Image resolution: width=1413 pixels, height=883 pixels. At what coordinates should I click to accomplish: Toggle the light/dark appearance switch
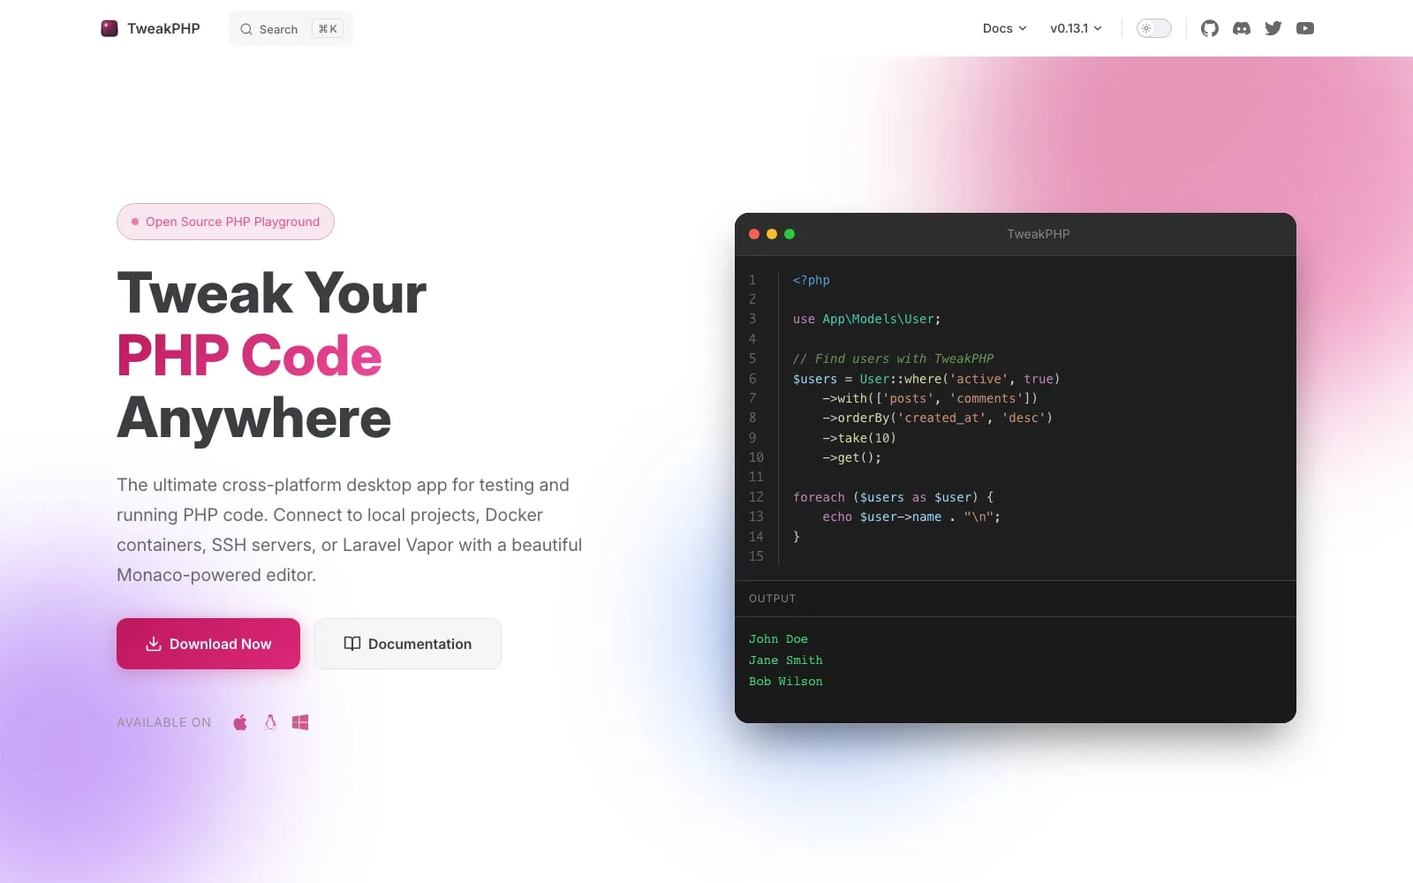(1153, 28)
